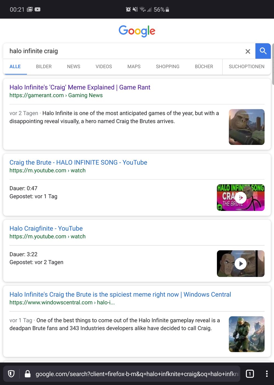The width and height of the screenshot is (274, 385).
Task: Tap the blue magnifier search button
Action: coord(263,51)
